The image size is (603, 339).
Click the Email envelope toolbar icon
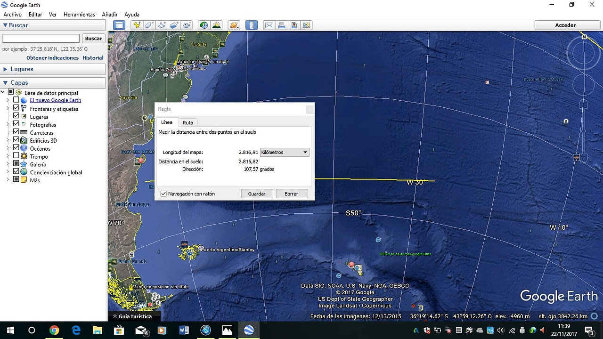pyautogui.click(x=269, y=25)
